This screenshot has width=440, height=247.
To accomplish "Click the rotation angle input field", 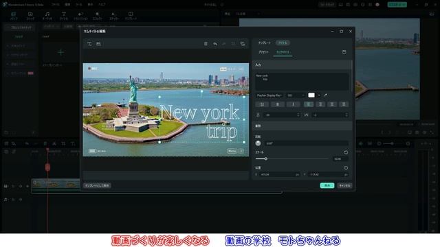I will (x=307, y=143).
